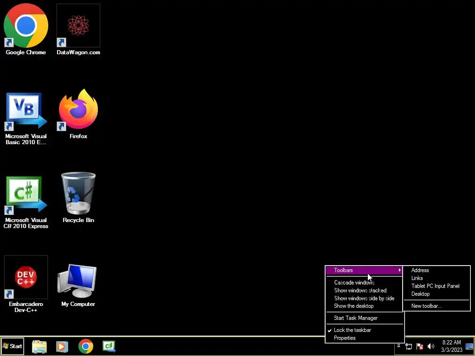Open the Recycle Bin on the desktop

[x=78, y=197]
